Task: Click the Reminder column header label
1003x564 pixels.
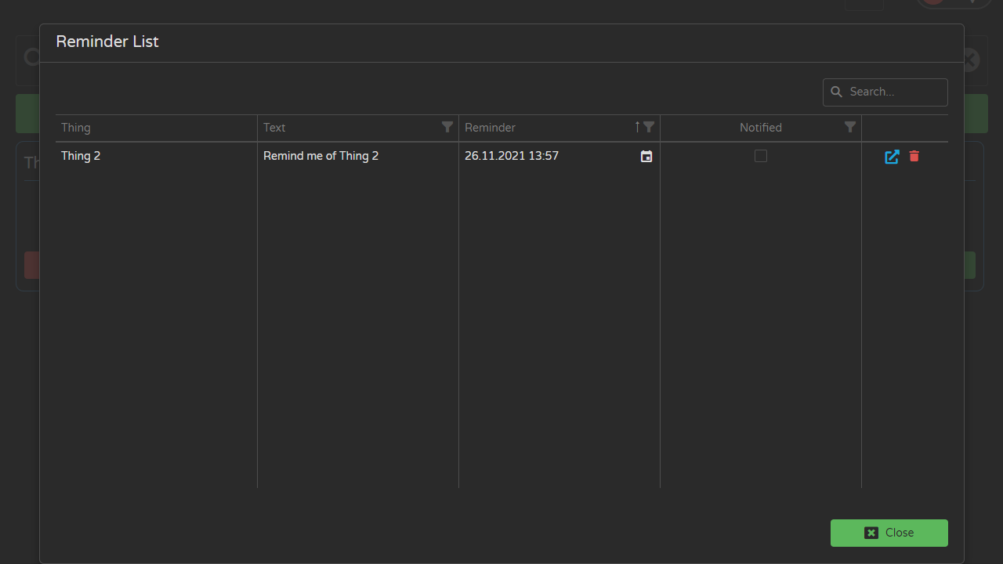Action: 490,128
